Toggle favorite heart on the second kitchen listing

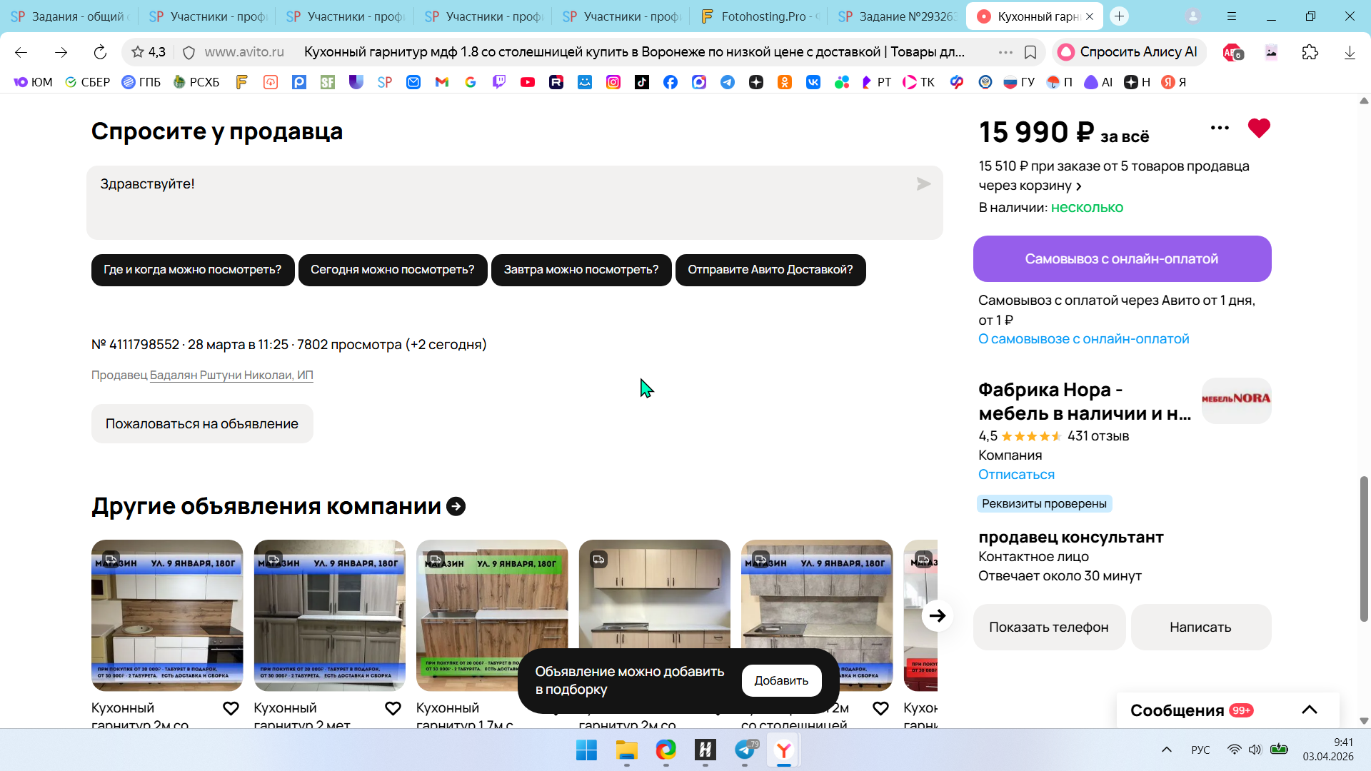tap(393, 708)
